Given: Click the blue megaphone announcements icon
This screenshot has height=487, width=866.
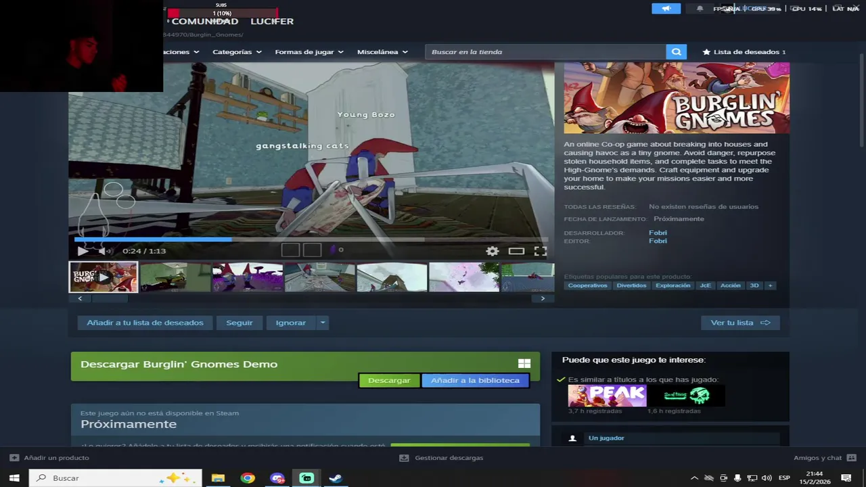Looking at the screenshot, I should (x=666, y=9).
